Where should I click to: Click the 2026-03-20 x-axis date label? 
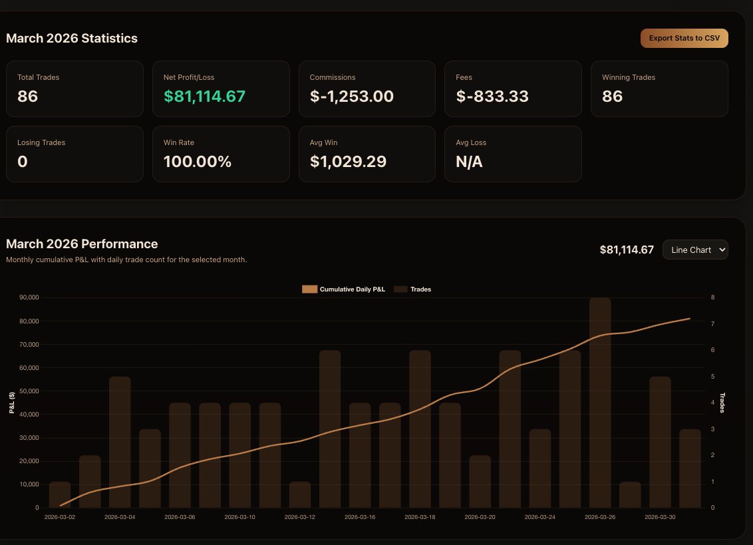click(x=480, y=517)
